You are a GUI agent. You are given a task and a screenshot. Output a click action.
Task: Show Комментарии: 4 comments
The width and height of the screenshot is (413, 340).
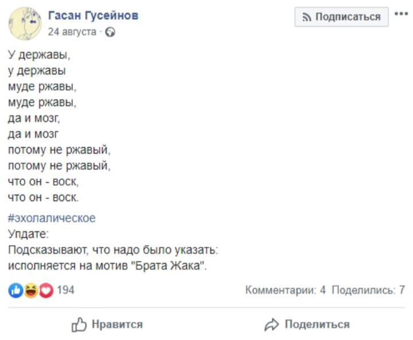click(x=285, y=290)
